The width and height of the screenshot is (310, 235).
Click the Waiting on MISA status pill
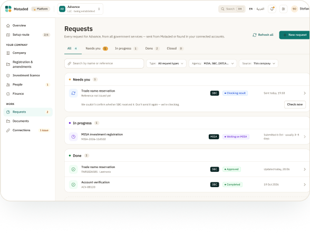tap(236, 136)
